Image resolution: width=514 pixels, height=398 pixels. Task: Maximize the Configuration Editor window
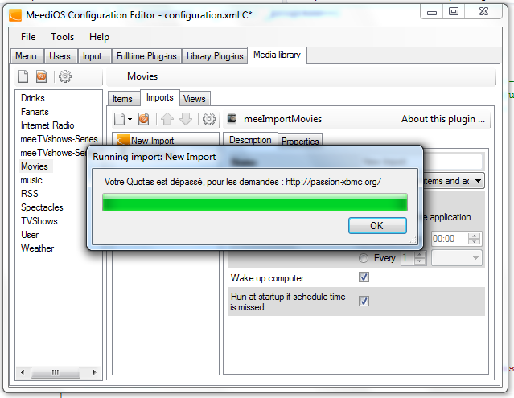point(454,12)
